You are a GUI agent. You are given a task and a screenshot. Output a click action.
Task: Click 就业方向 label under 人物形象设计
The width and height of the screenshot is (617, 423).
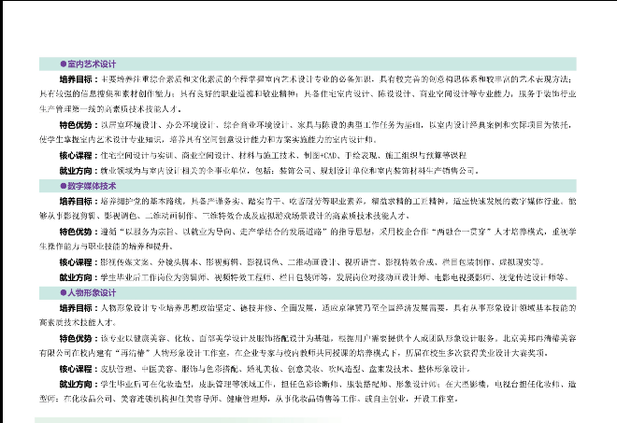click(78, 383)
